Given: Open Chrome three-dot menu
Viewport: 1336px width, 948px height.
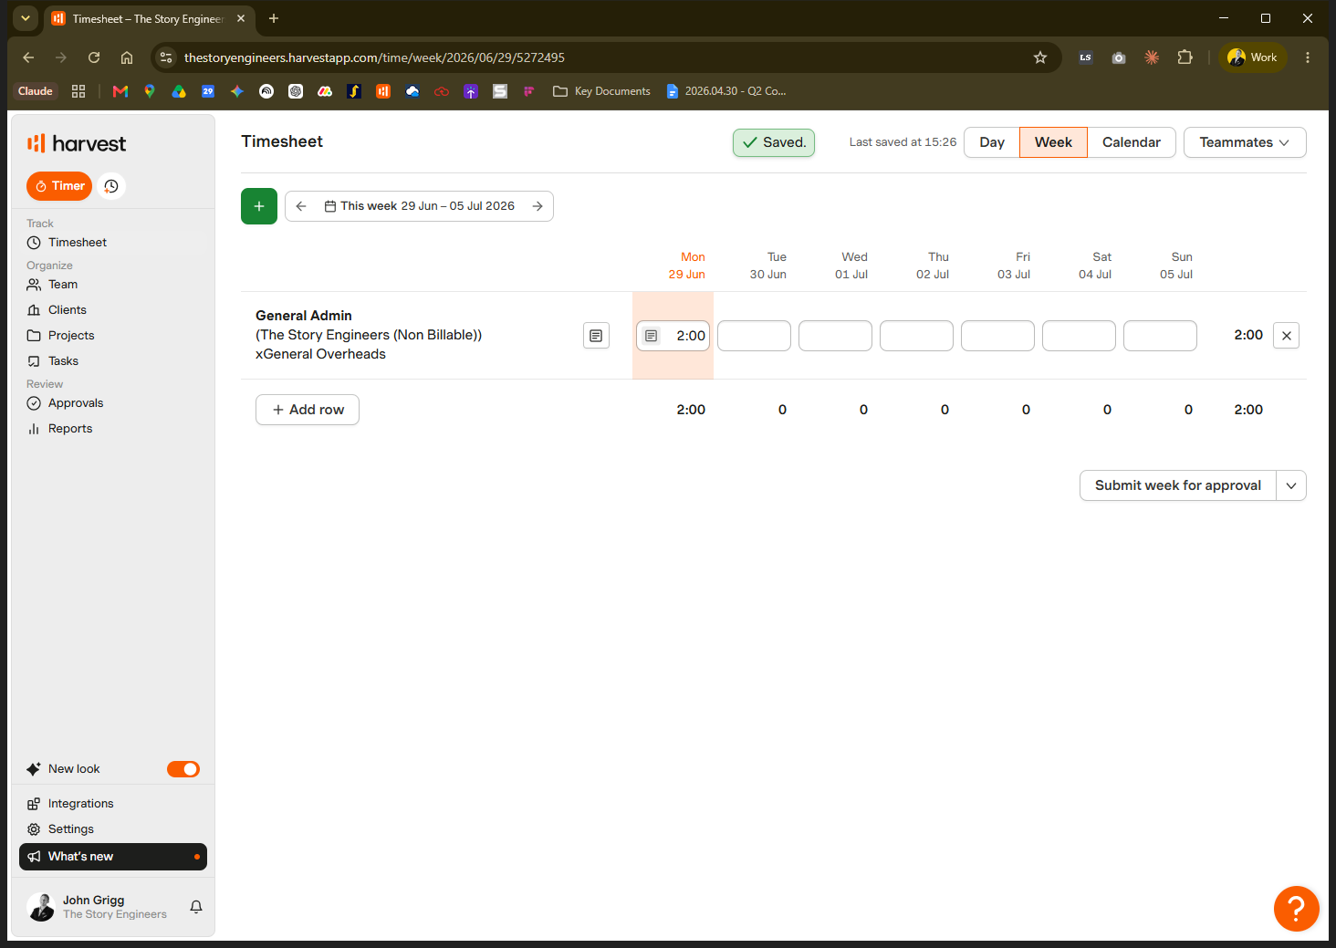Looking at the screenshot, I should click(x=1308, y=57).
